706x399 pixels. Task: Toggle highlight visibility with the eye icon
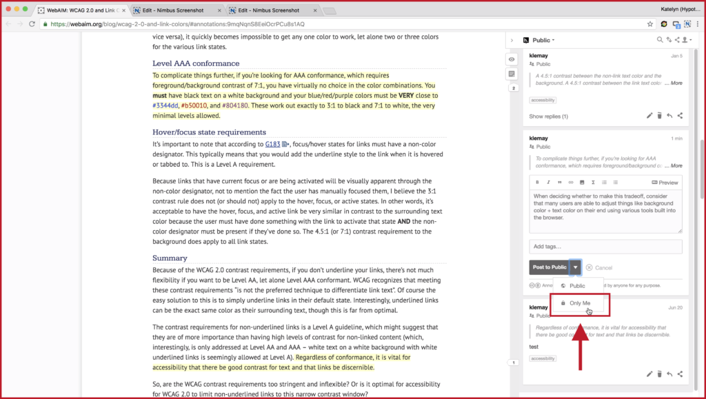tap(512, 59)
